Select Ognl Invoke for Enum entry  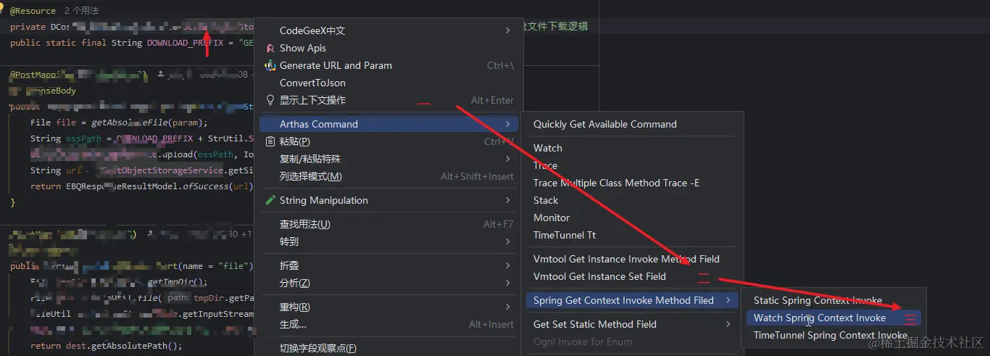tap(583, 341)
